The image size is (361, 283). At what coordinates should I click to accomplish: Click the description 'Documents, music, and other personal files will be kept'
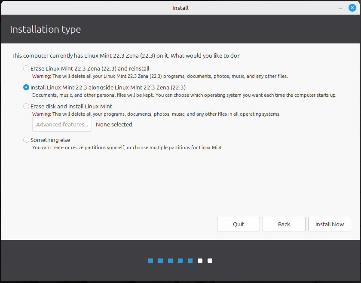point(93,95)
